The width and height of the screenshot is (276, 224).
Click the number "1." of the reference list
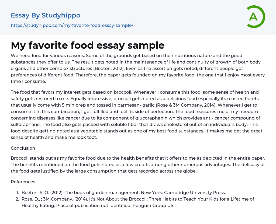[18, 192]
